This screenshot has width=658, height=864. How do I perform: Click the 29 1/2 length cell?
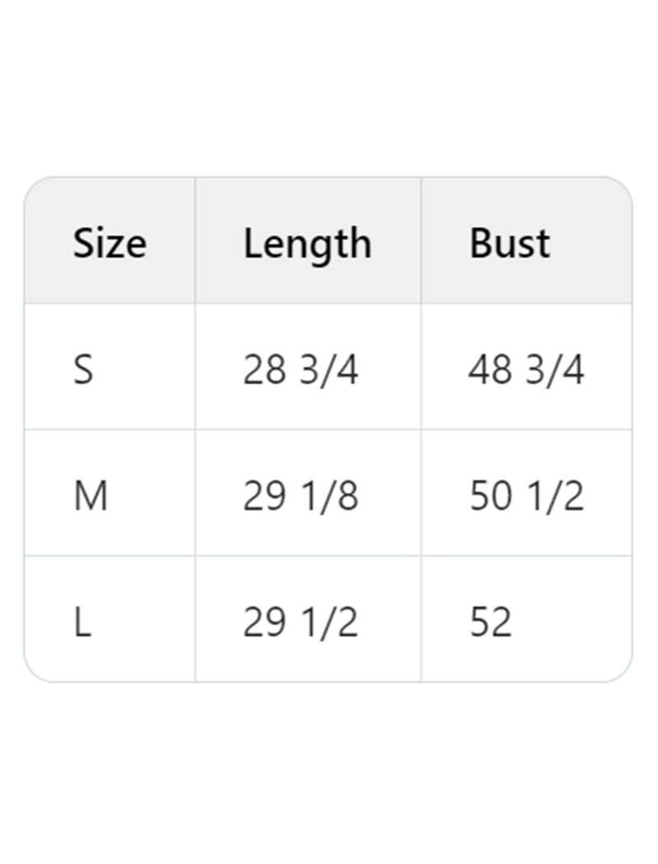(x=300, y=623)
